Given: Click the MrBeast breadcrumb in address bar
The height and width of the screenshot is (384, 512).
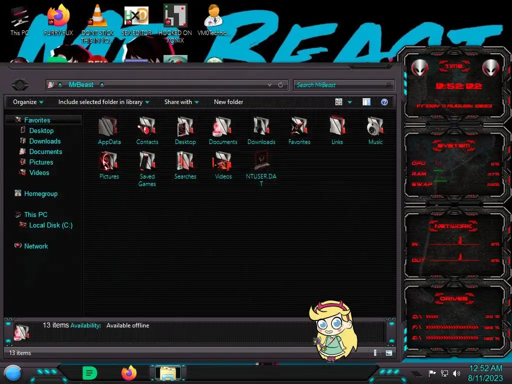Looking at the screenshot, I should [x=81, y=84].
